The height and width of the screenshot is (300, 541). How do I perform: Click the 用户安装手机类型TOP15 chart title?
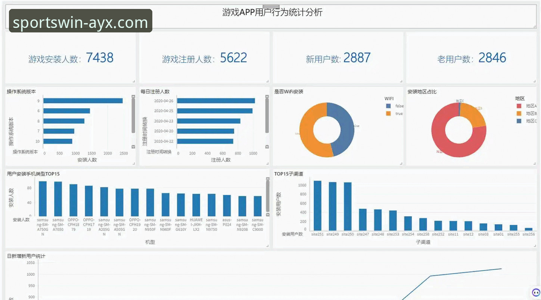click(33, 174)
